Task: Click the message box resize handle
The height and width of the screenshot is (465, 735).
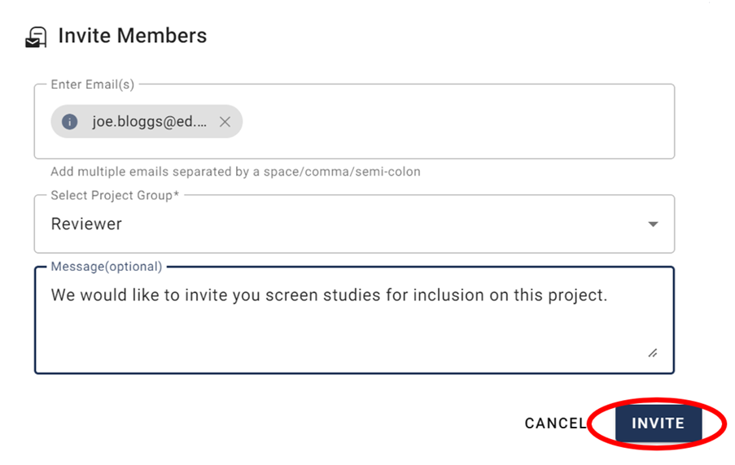Action: [x=653, y=353]
